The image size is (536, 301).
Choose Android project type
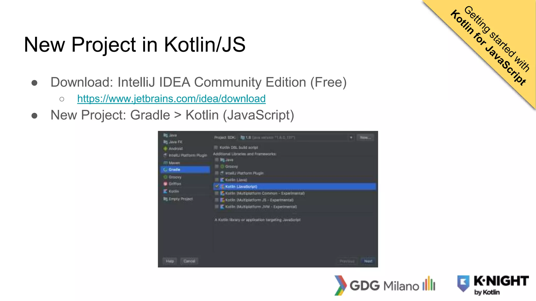[176, 149]
